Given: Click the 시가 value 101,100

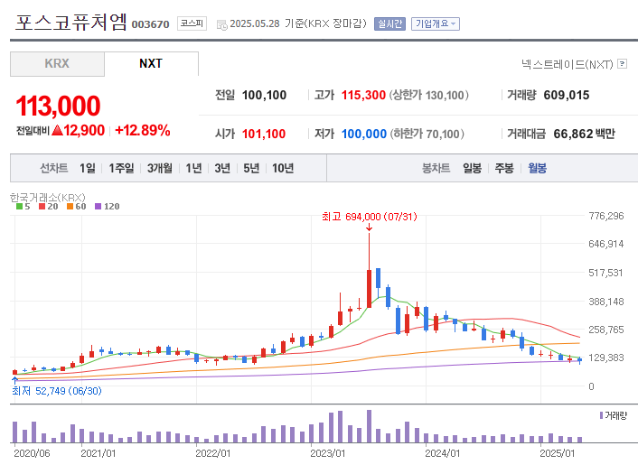Looking at the screenshot, I should pos(264,134).
